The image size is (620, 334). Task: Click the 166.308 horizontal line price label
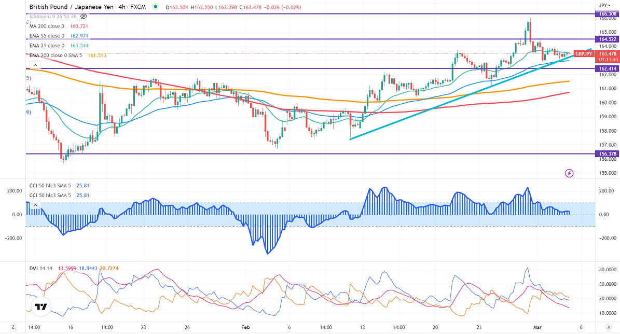point(604,15)
